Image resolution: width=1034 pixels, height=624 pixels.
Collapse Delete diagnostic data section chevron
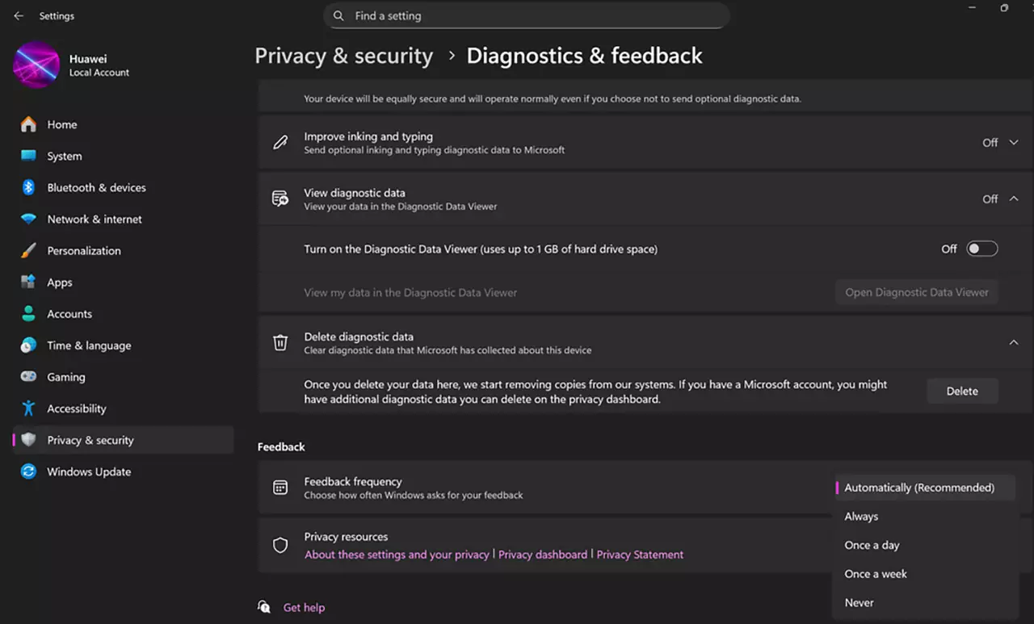coord(1014,342)
